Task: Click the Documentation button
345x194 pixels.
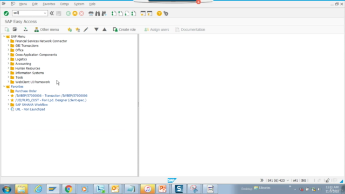Action: (190, 30)
